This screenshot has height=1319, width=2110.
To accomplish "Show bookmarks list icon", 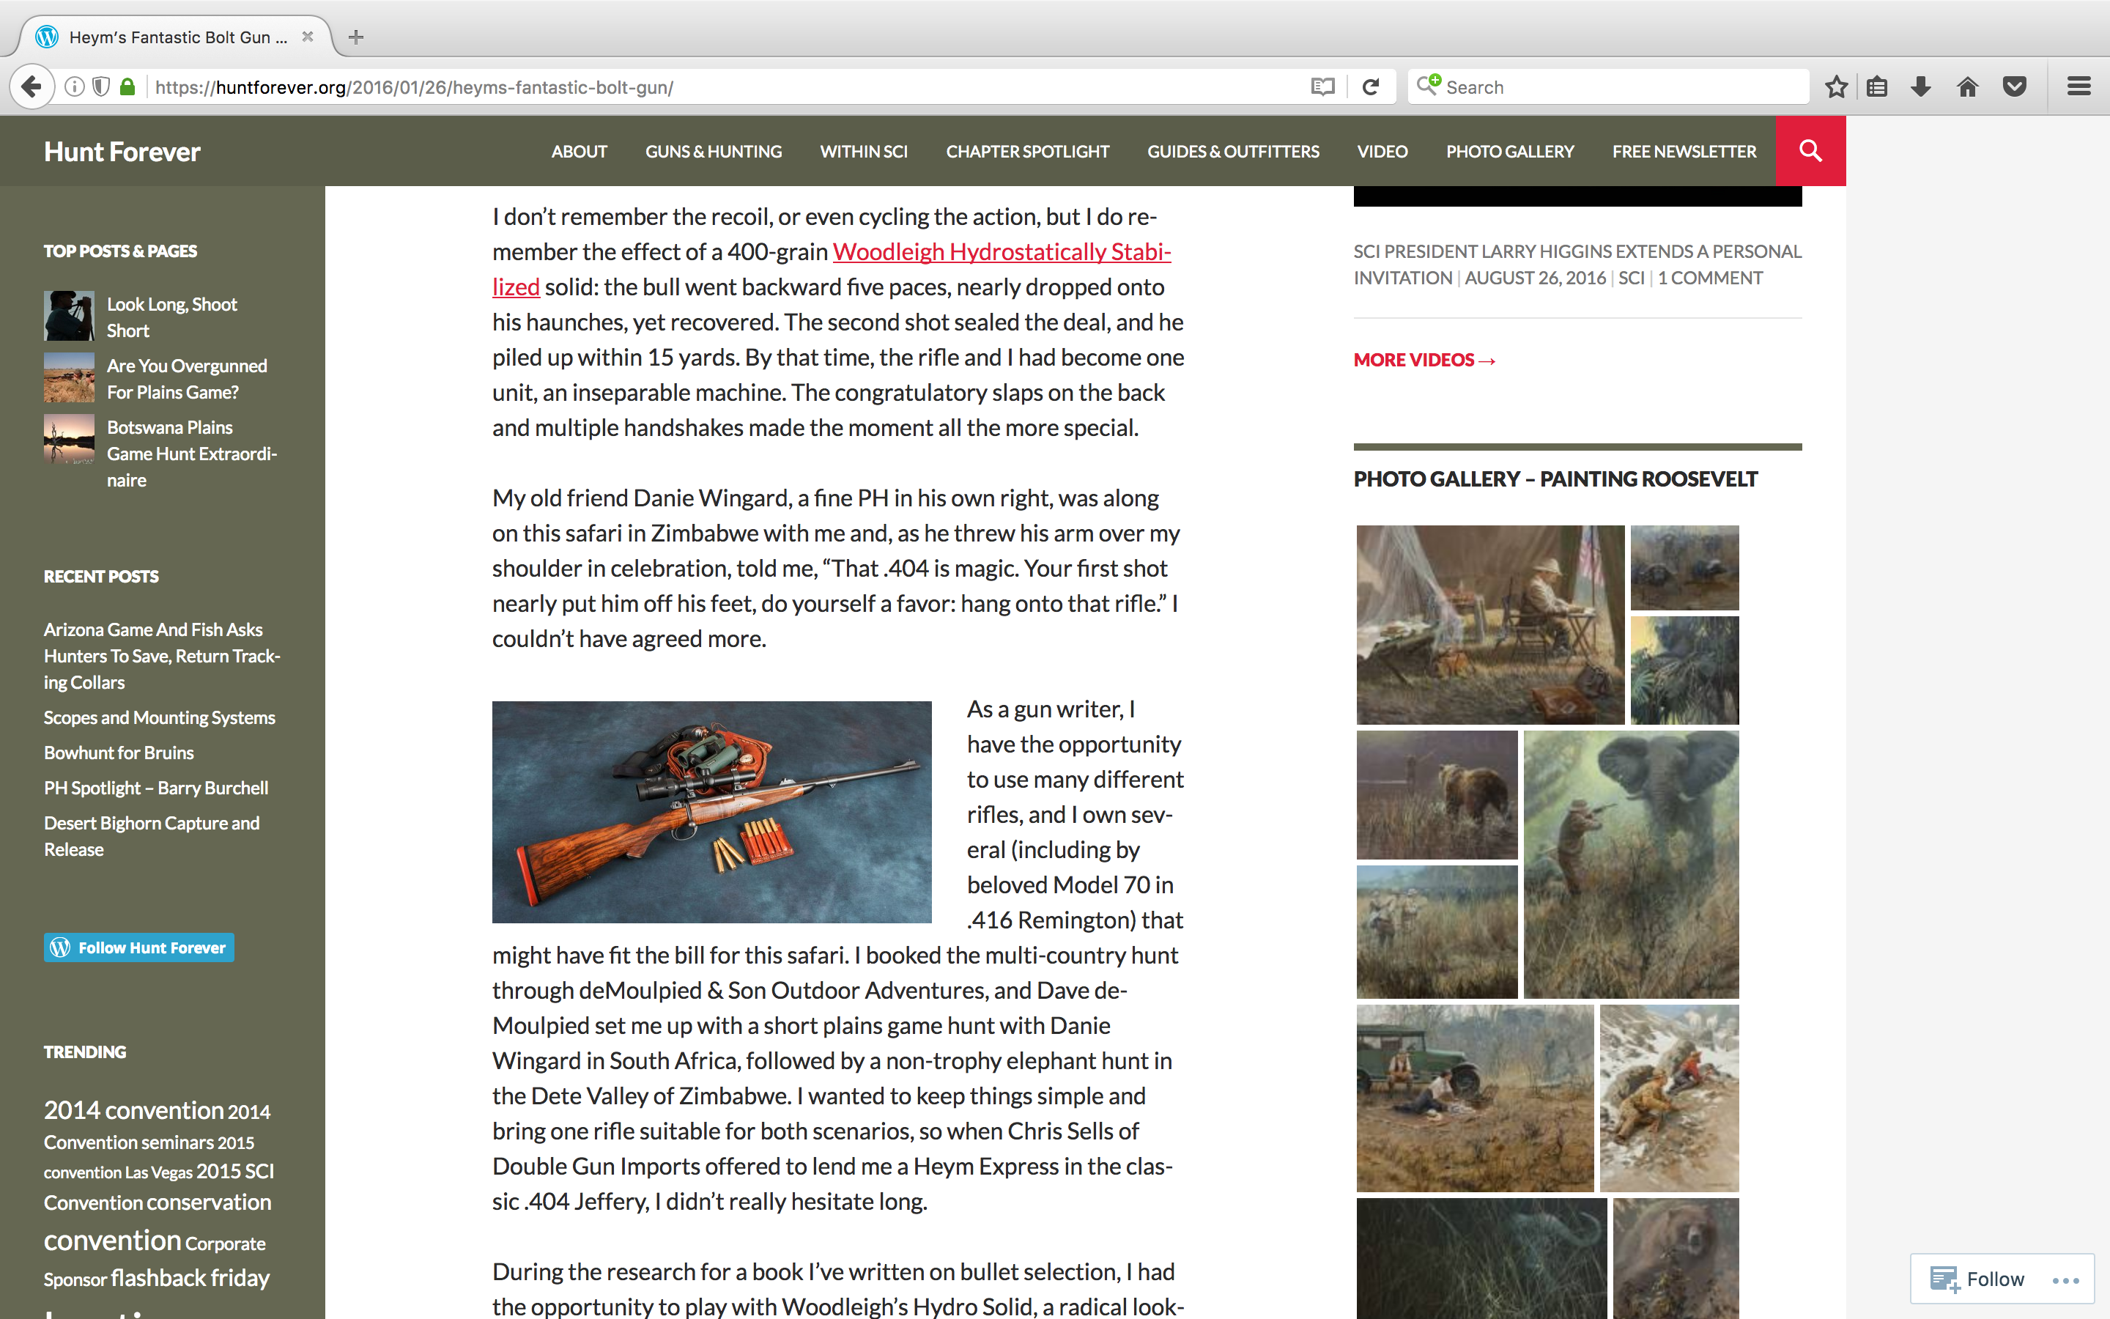I will pyautogui.click(x=1877, y=87).
